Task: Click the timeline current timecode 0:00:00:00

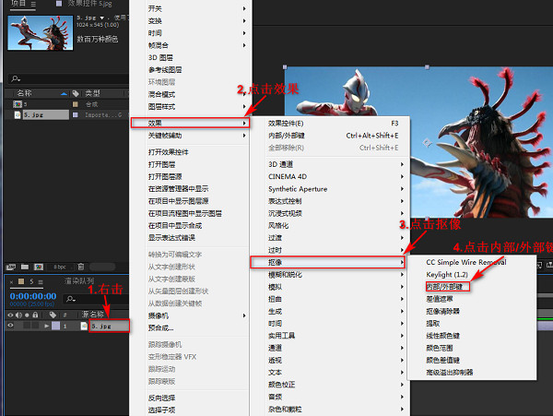Action: point(33,296)
